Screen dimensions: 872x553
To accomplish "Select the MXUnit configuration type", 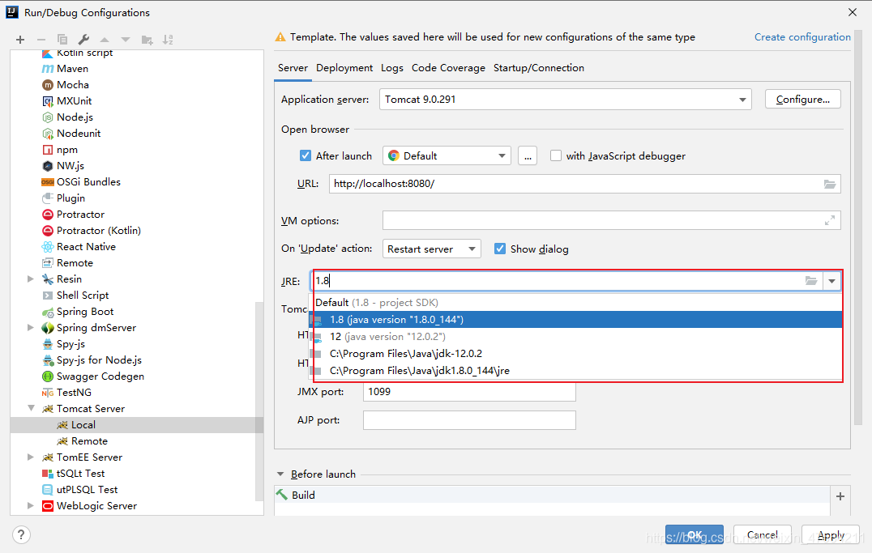I will click(74, 100).
